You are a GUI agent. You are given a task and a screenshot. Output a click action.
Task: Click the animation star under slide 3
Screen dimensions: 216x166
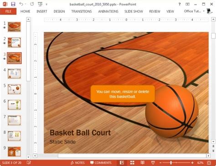(5, 59)
